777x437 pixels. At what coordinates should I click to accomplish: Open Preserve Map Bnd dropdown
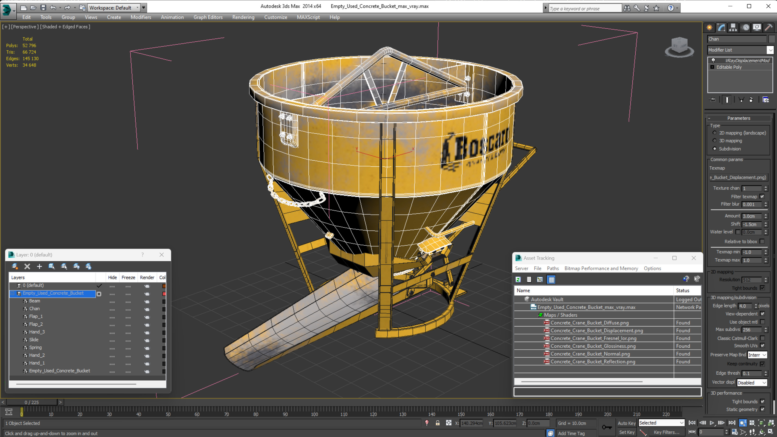click(757, 355)
